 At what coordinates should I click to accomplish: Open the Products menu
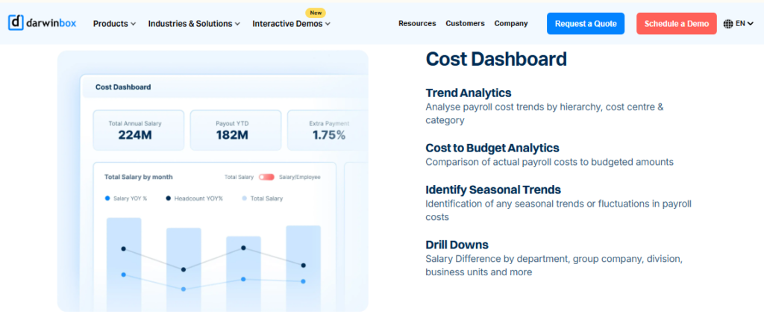[114, 23]
